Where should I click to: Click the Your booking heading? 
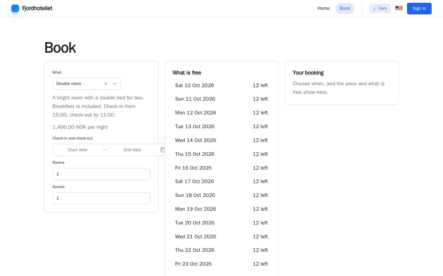pos(308,73)
